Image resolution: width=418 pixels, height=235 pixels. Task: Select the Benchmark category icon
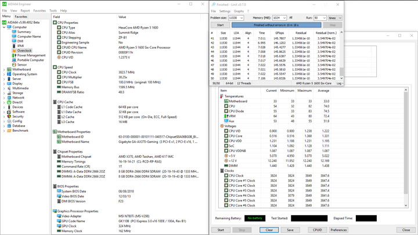click(9, 131)
